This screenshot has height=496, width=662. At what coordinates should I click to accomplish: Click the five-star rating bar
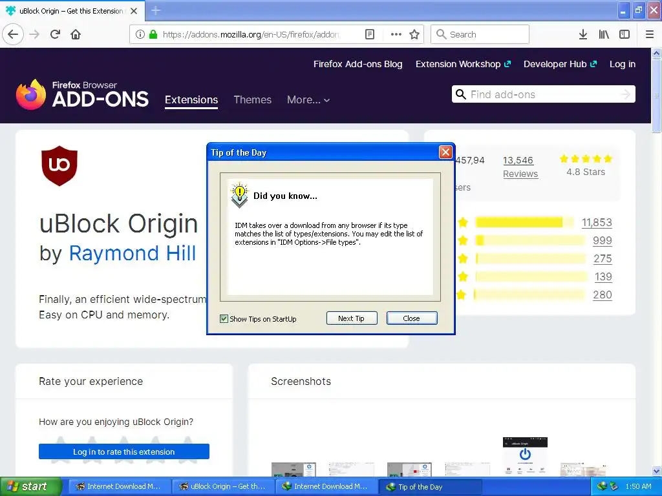(x=524, y=222)
